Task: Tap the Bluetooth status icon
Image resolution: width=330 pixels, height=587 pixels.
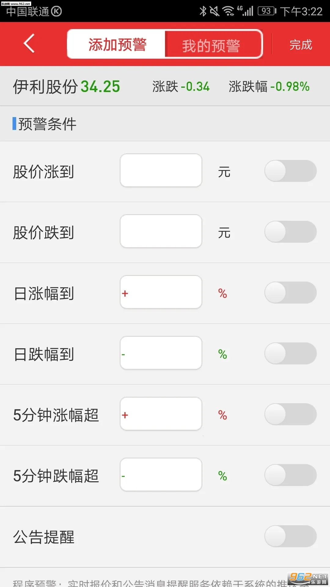Action: click(x=203, y=11)
